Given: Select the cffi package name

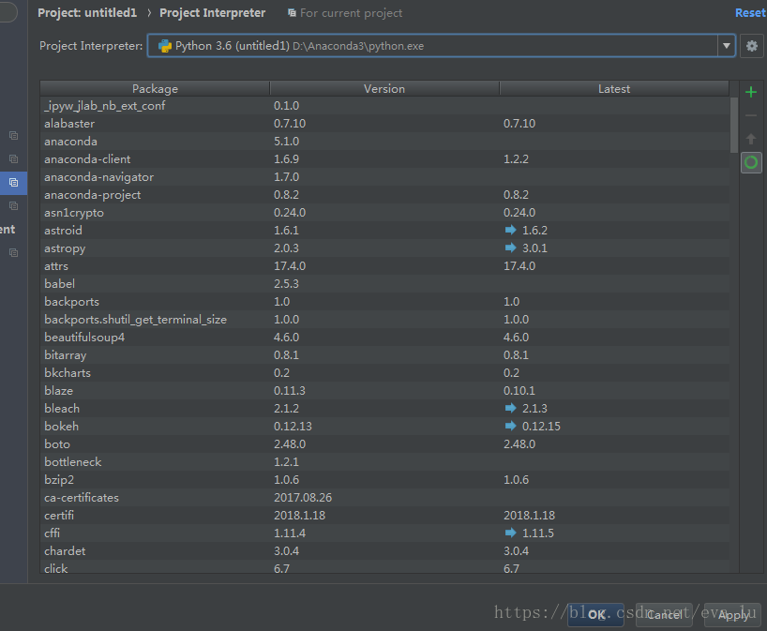Looking at the screenshot, I should [x=52, y=533].
